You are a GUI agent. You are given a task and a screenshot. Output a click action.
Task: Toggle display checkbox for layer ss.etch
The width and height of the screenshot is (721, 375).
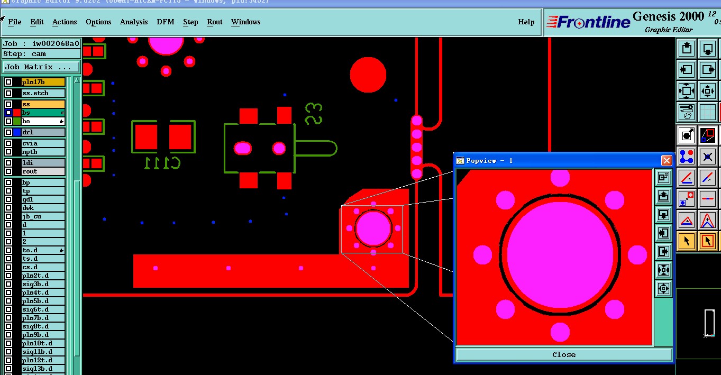pyautogui.click(x=8, y=93)
